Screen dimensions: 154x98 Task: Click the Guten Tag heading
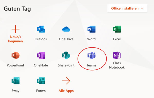point(17,9)
